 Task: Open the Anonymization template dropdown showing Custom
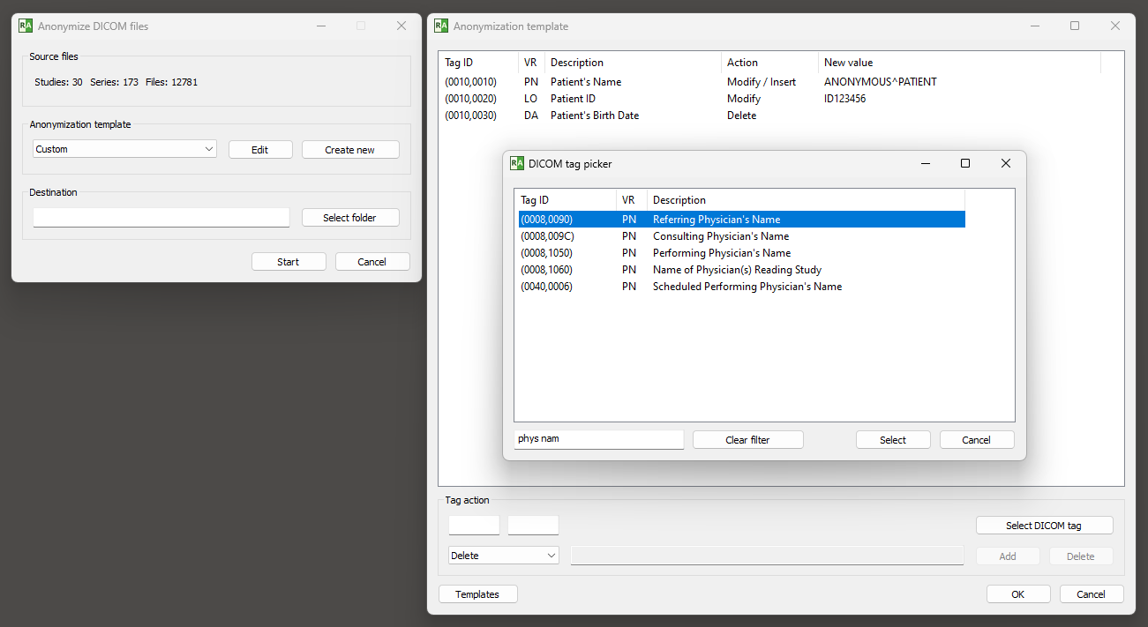click(124, 149)
